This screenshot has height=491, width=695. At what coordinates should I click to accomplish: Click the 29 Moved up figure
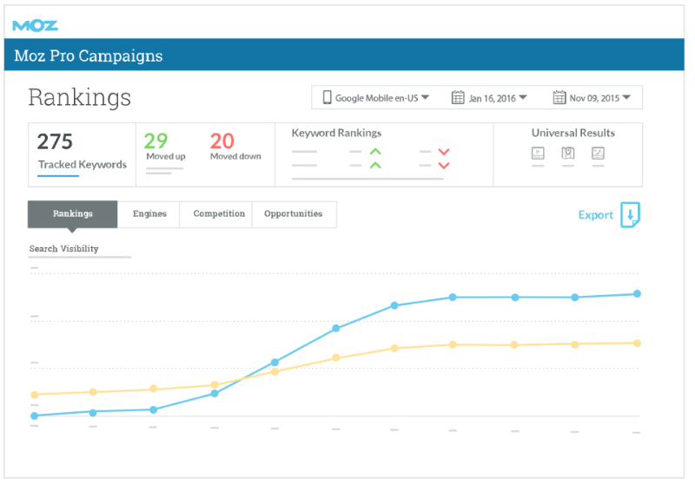[x=156, y=141]
